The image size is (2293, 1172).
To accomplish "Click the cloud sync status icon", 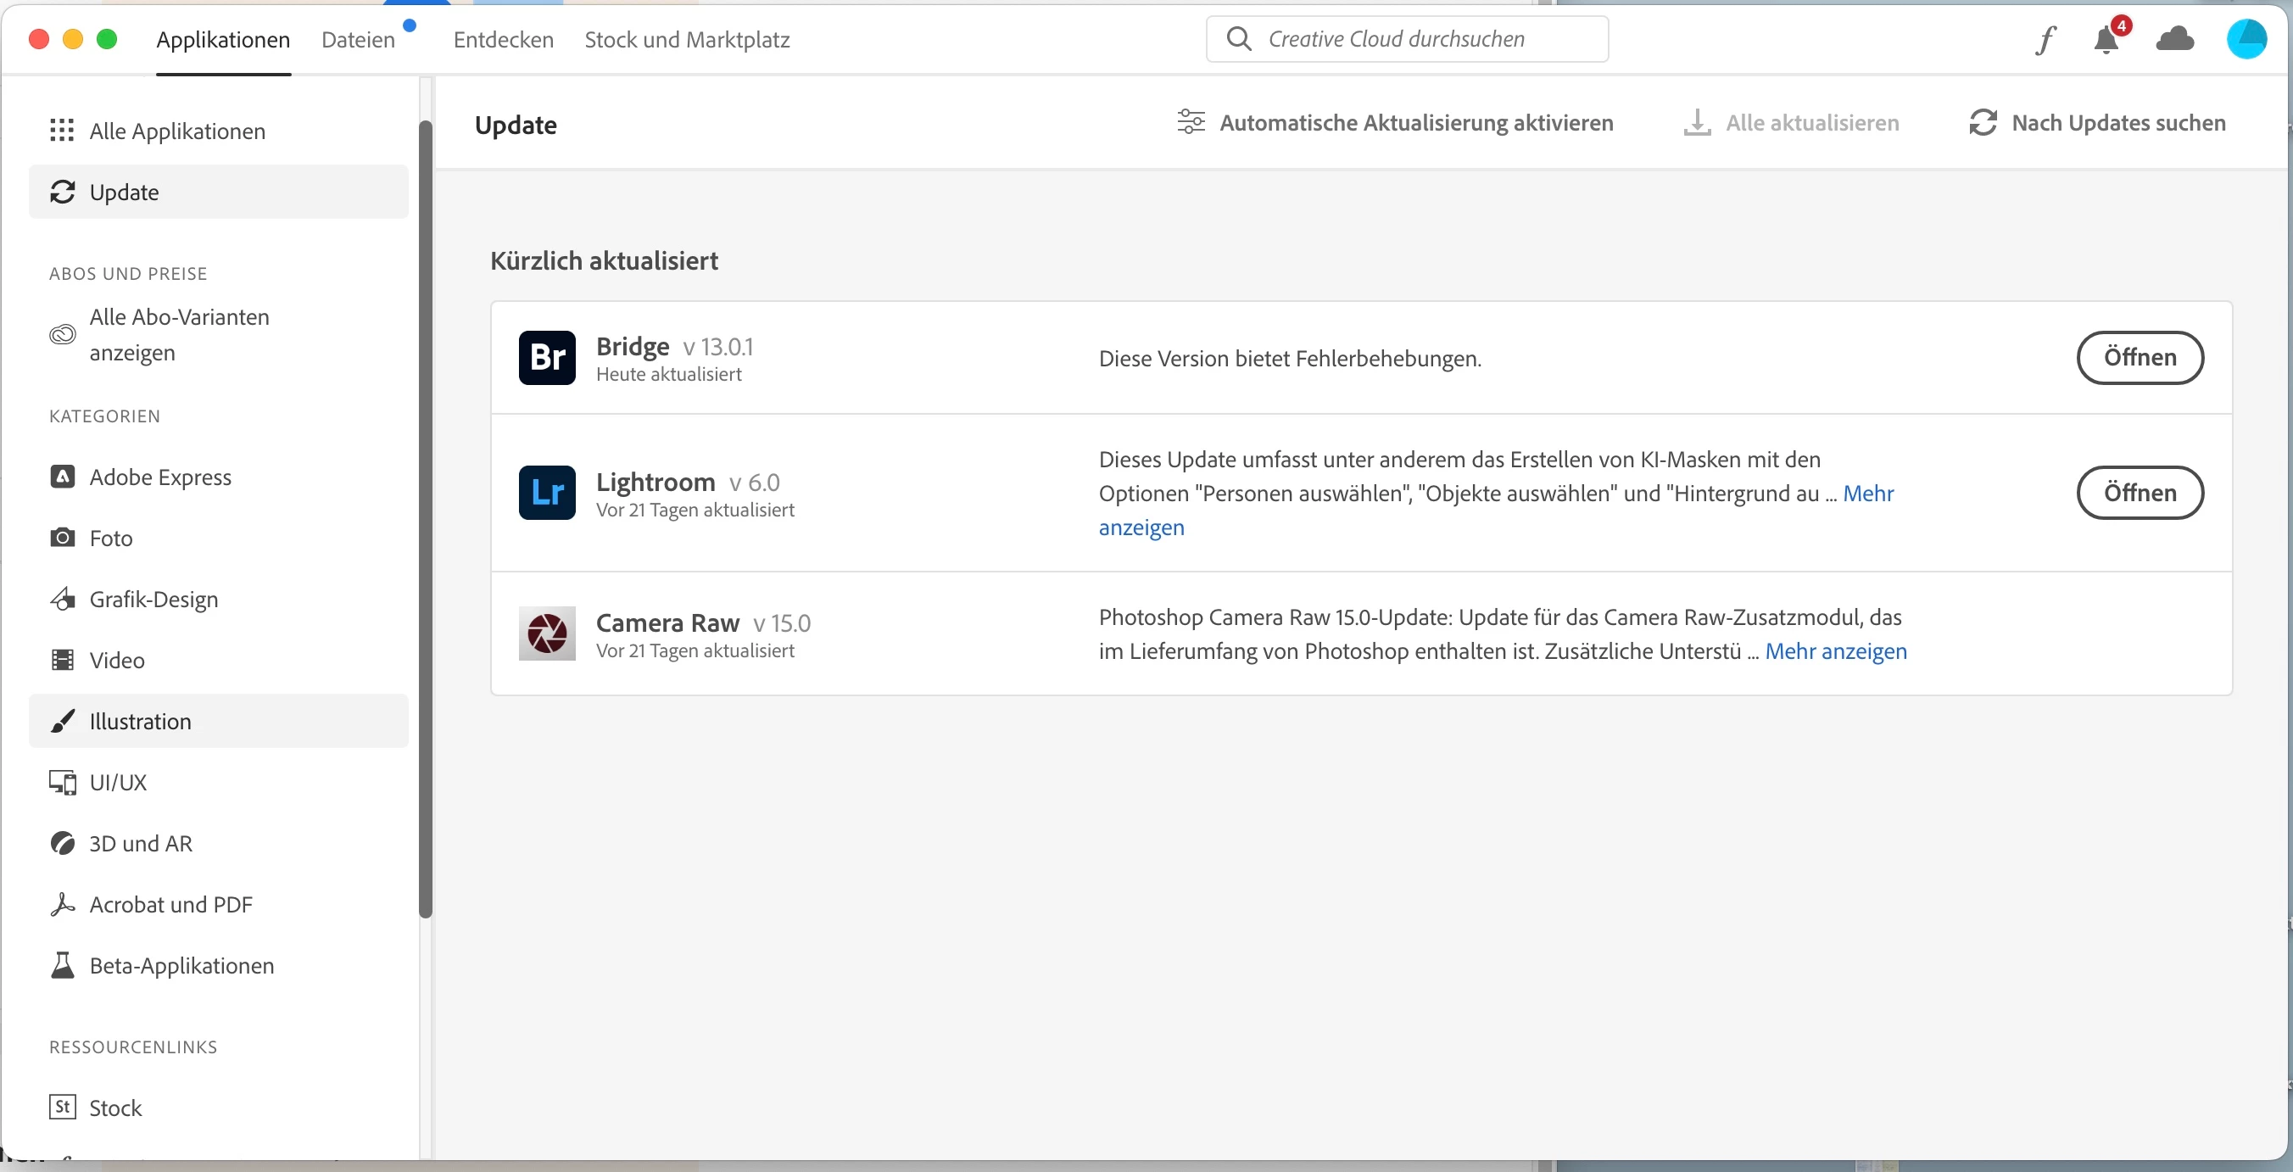I will (2174, 39).
